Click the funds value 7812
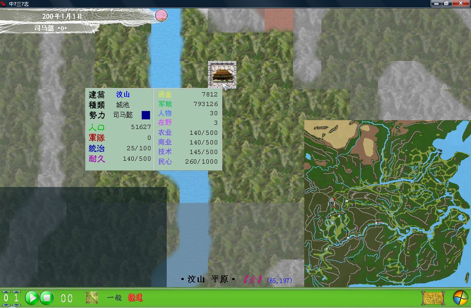This screenshot has width=471, height=308. coord(210,94)
